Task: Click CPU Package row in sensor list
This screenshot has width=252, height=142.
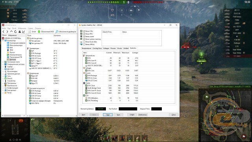Action: [52, 53]
